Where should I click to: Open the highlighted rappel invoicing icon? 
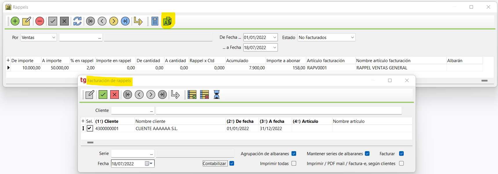coord(167,21)
